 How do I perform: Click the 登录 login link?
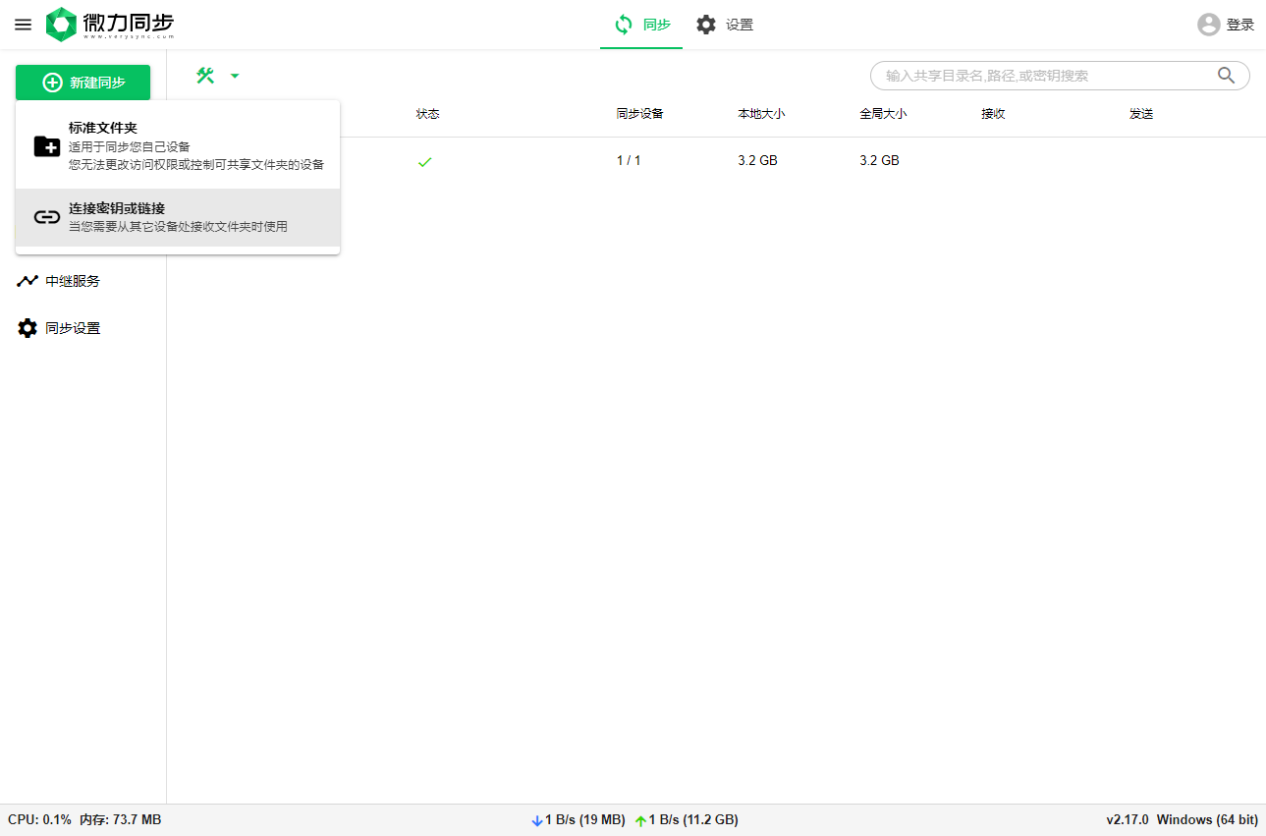pyautogui.click(x=1240, y=25)
